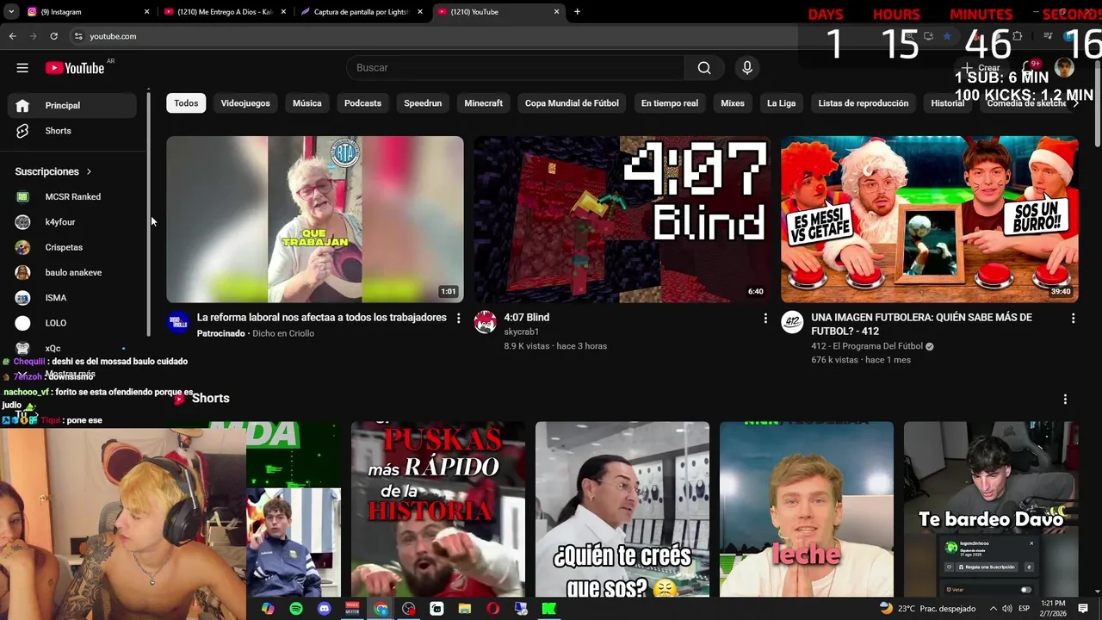The image size is (1102, 620).
Task: Open options menu for reforma laboral ad
Action: click(458, 319)
